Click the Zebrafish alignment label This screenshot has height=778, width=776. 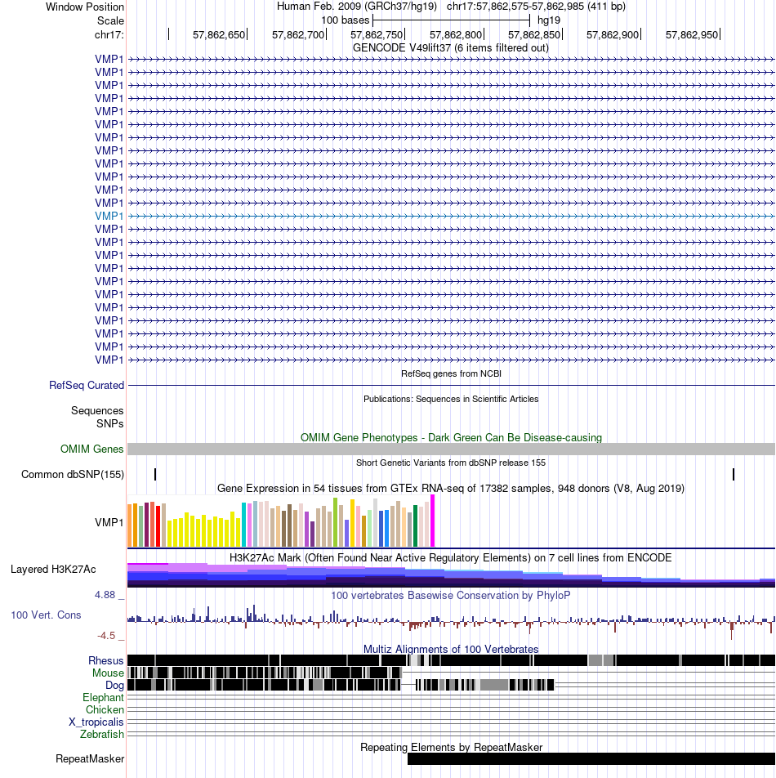102,734
